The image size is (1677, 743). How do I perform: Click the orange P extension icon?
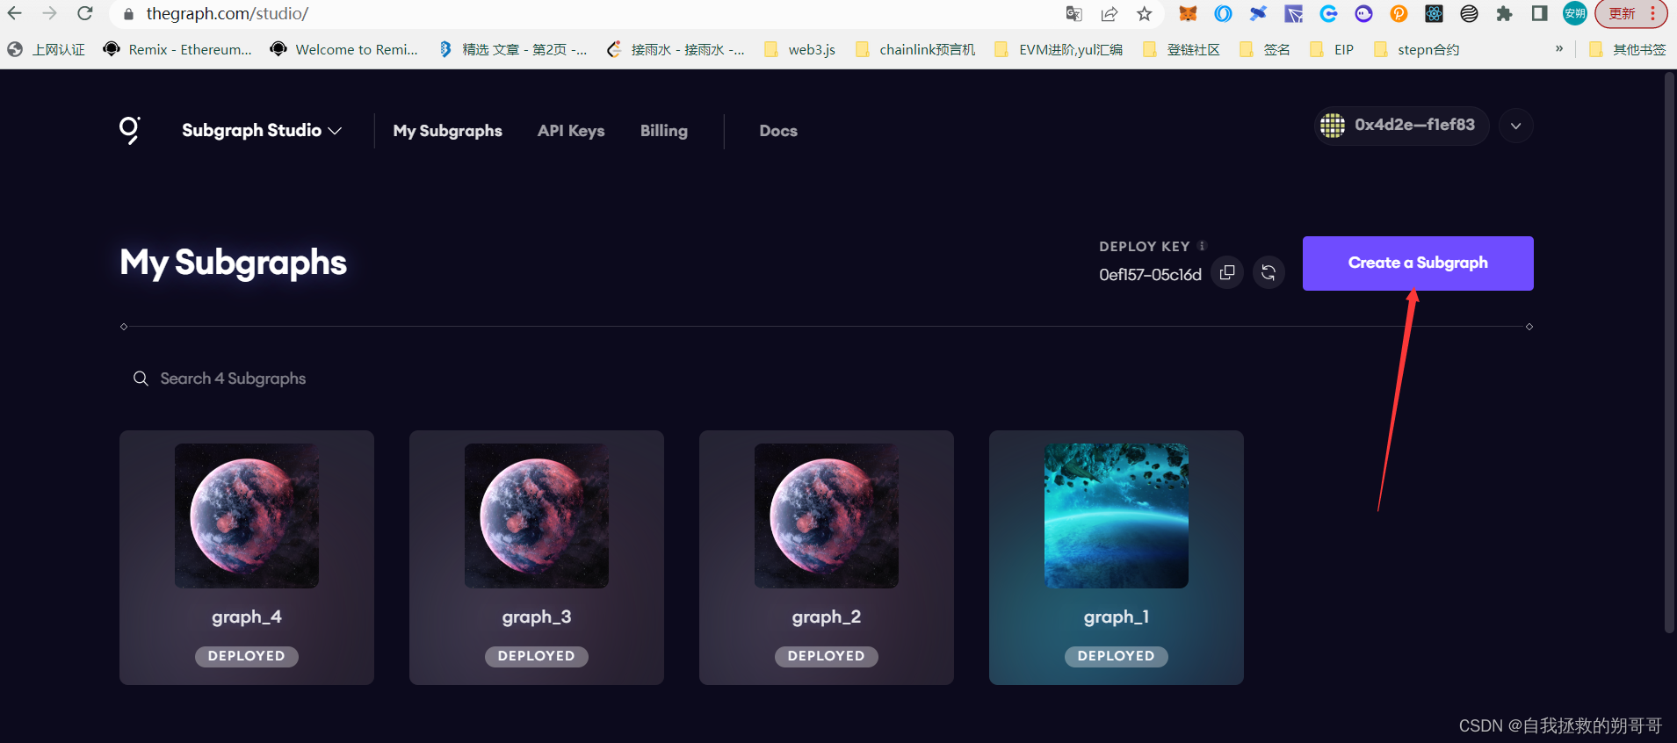(x=1399, y=14)
